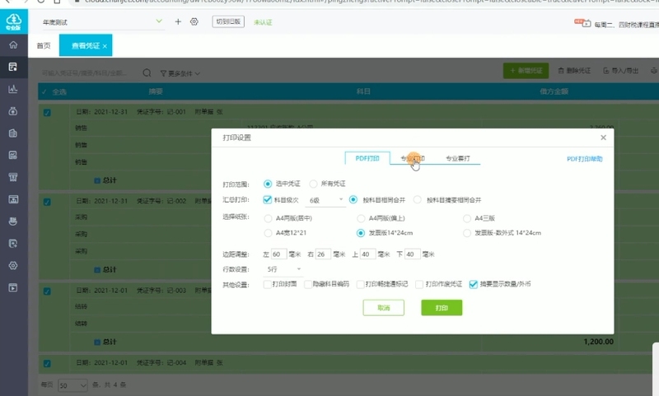Expand the 6级 subject level dropdown
The width and height of the screenshot is (659, 396).
click(x=326, y=199)
